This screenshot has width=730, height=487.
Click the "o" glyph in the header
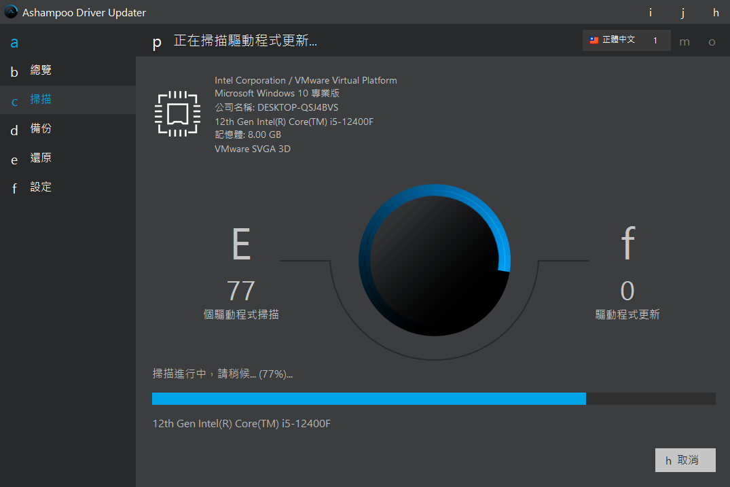pyautogui.click(x=712, y=42)
